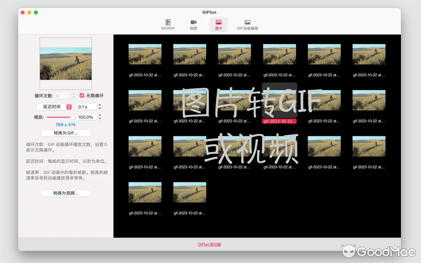The width and height of the screenshot is (421, 263).
Task: Click the 循环次数 input field
Action: click(62, 95)
